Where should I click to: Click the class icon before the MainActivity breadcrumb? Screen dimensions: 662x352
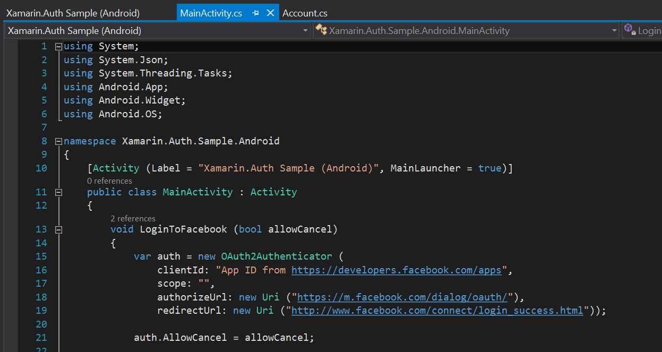click(x=321, y=30)
